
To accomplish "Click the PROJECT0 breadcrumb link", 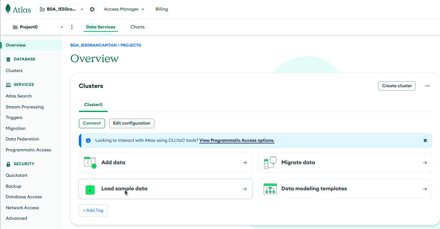I will (x=131, y=45).
